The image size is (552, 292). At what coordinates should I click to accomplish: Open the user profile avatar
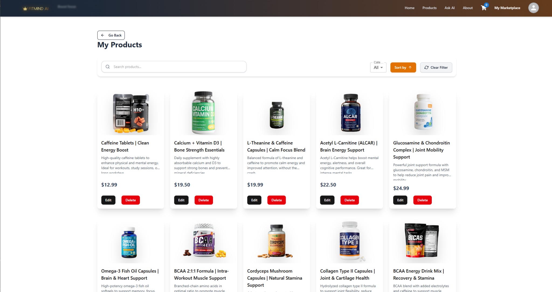click(533, 8)
